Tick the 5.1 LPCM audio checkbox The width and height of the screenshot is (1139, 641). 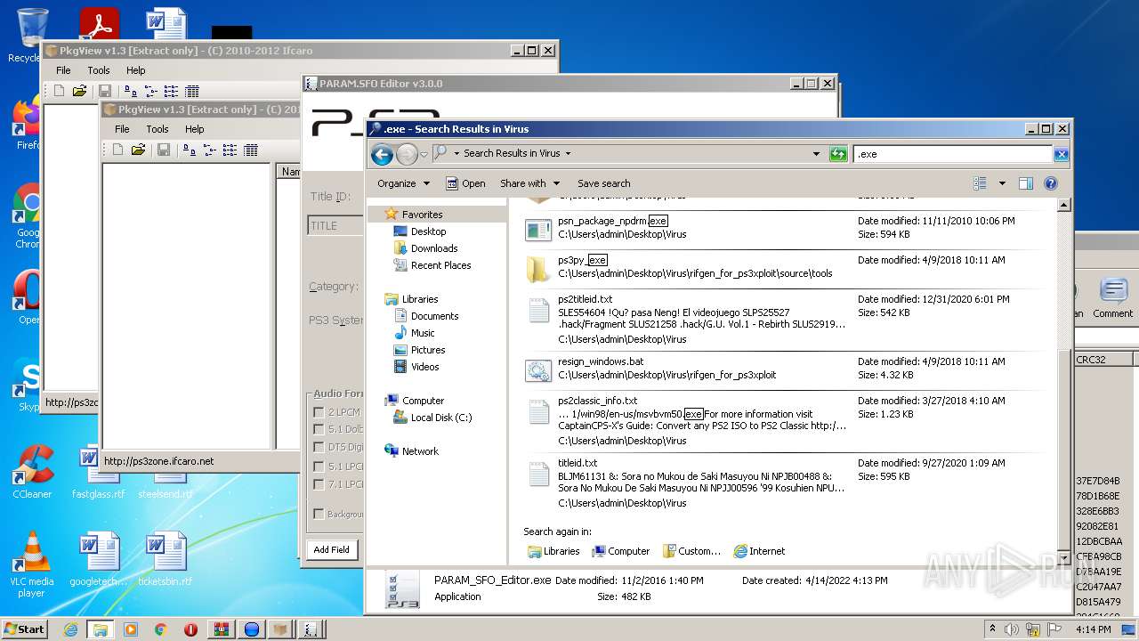tap(319, 466)
